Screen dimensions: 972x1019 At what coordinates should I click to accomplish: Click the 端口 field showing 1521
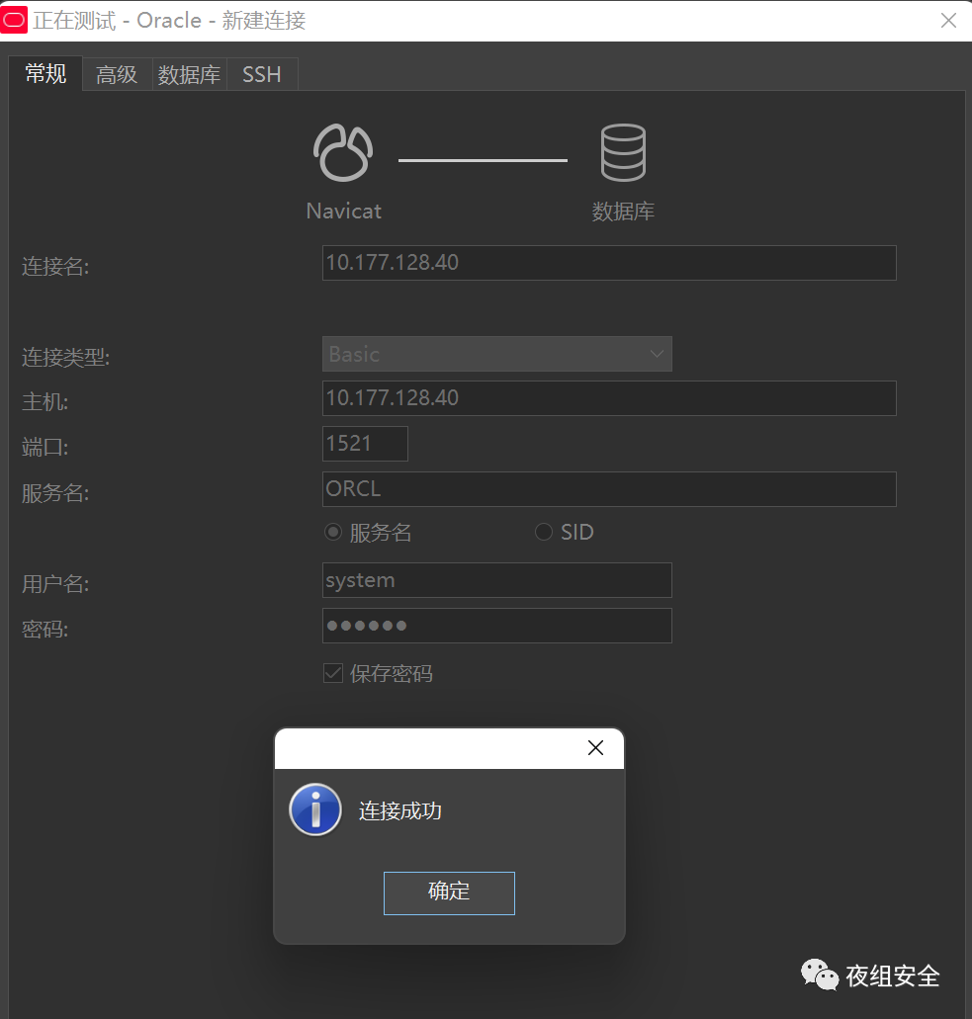pos(365,443)
